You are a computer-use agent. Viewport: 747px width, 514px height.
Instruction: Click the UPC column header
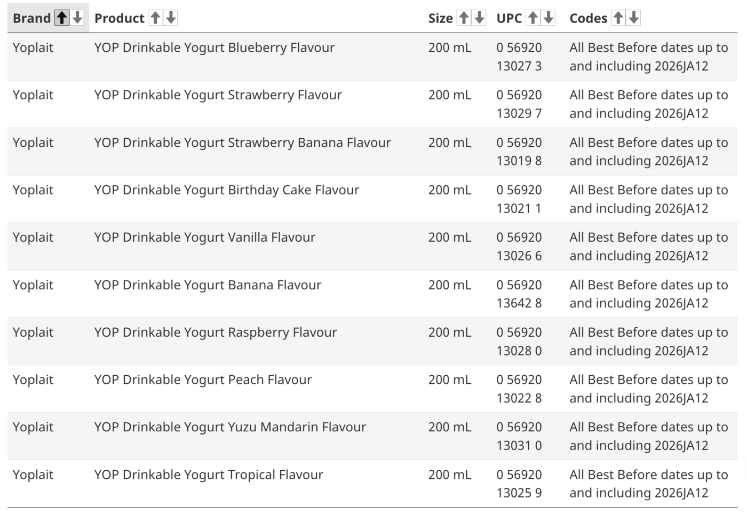tap(509, 18)
